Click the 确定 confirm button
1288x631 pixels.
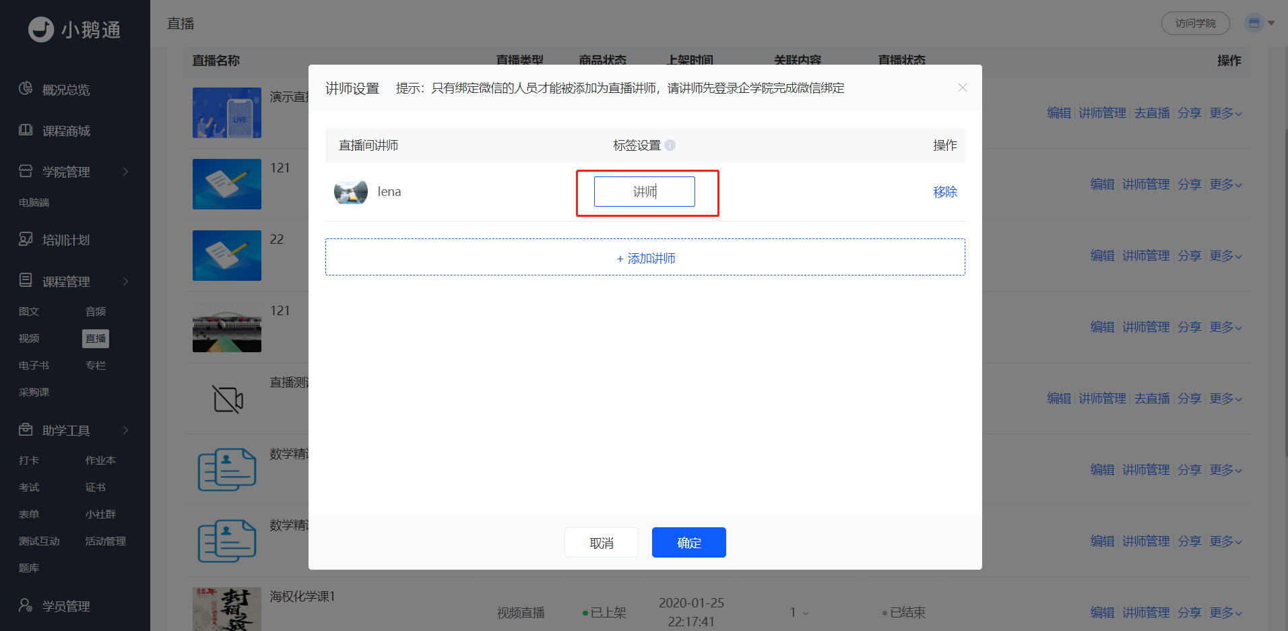688,542
